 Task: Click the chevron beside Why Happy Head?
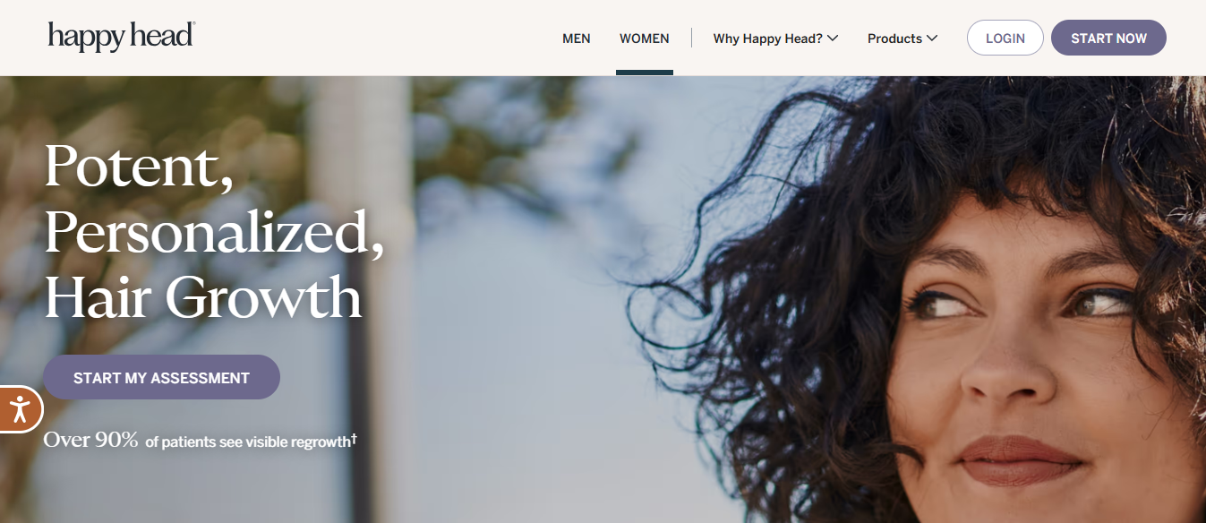[833, 39]
